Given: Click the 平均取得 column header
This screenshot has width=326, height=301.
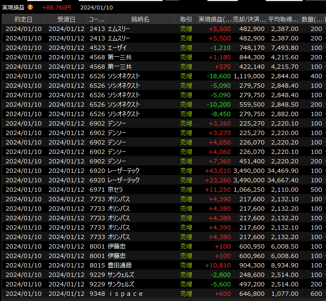Looking at the screenshot, I should tap(283, 19).
